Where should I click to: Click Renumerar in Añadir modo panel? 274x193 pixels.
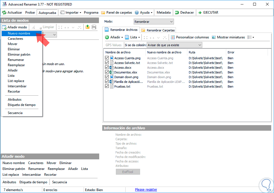pyautogui.click(x=36, y=169)
